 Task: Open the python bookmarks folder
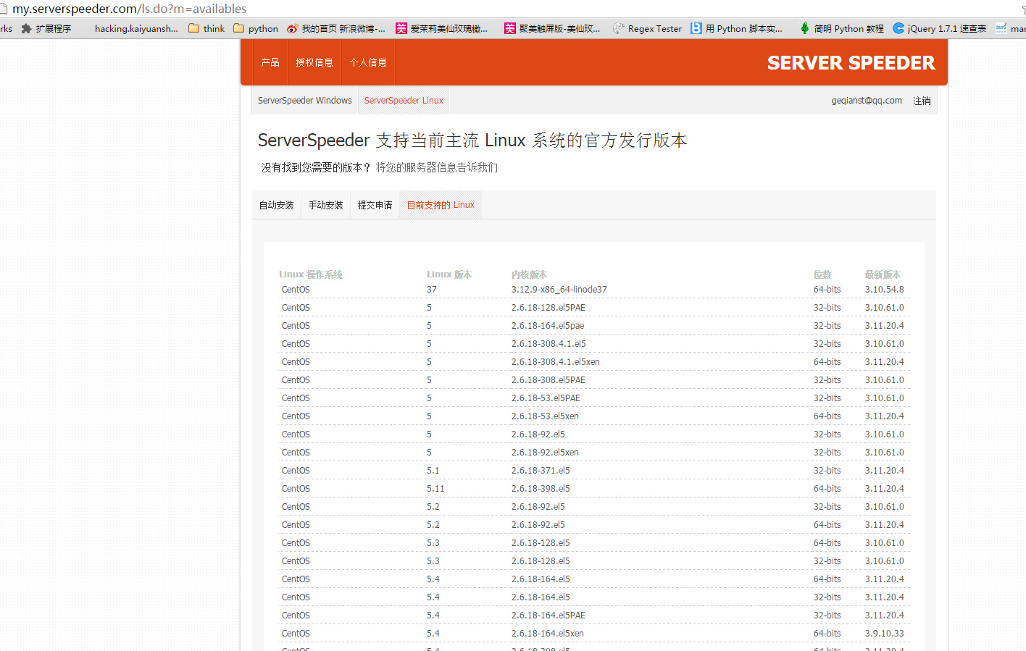coord(256,29)
